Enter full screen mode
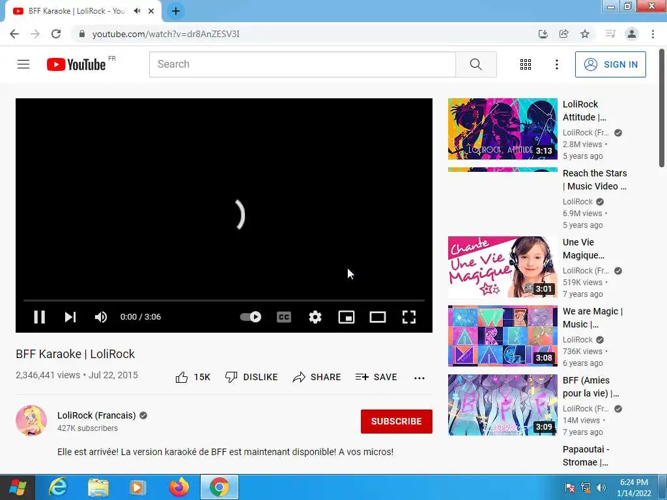667x500 pixels. click(409, 317)
